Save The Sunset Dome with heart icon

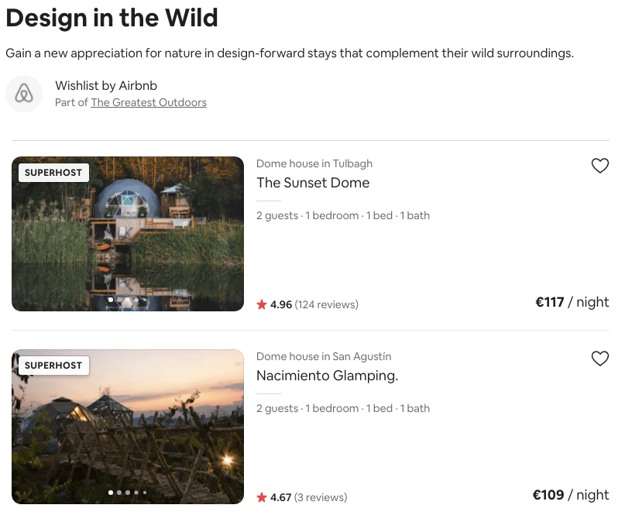coord(599,166)
